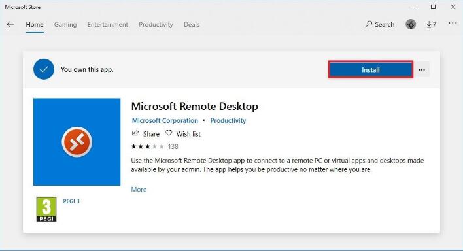
Task: Click the PEGI 3 rating badge
Action: [46, 209]
